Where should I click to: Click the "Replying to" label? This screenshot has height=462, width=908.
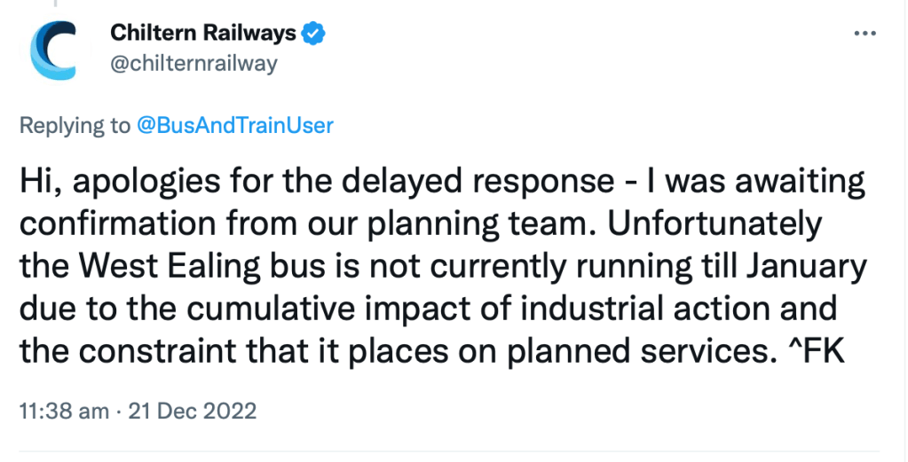[x=75, y=125]
